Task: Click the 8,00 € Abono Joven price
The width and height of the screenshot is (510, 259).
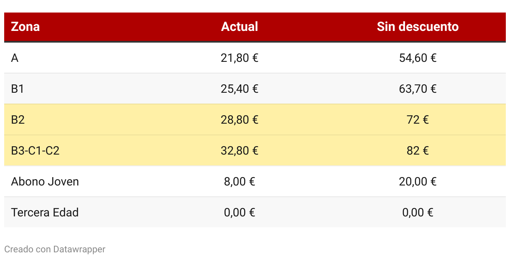Action: click(x=240, y=182)
